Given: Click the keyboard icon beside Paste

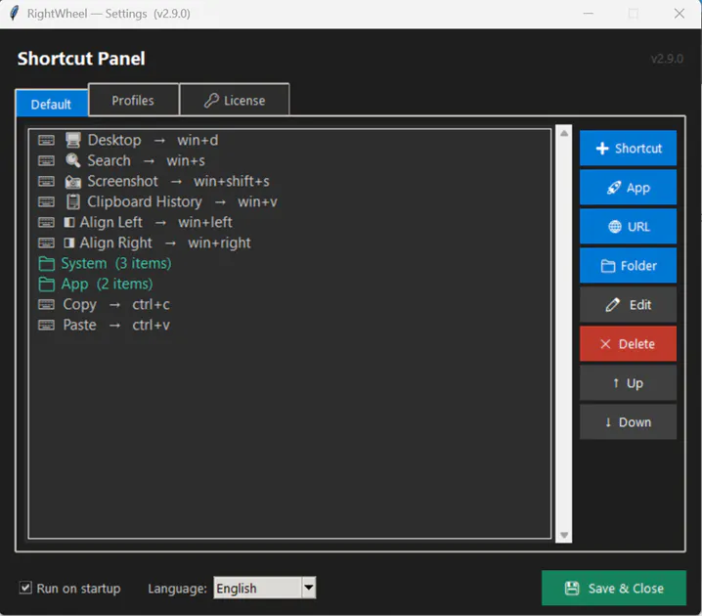Looking at the screenshot, I should pos(46,326).
